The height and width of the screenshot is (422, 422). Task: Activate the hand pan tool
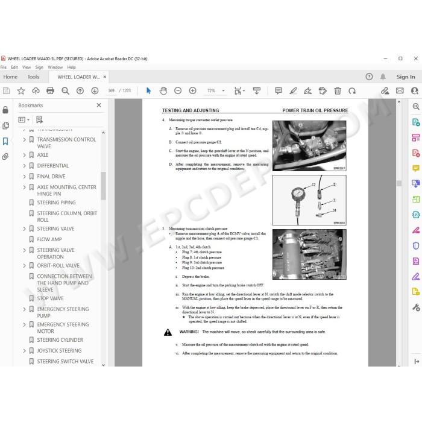coord(163,91)
